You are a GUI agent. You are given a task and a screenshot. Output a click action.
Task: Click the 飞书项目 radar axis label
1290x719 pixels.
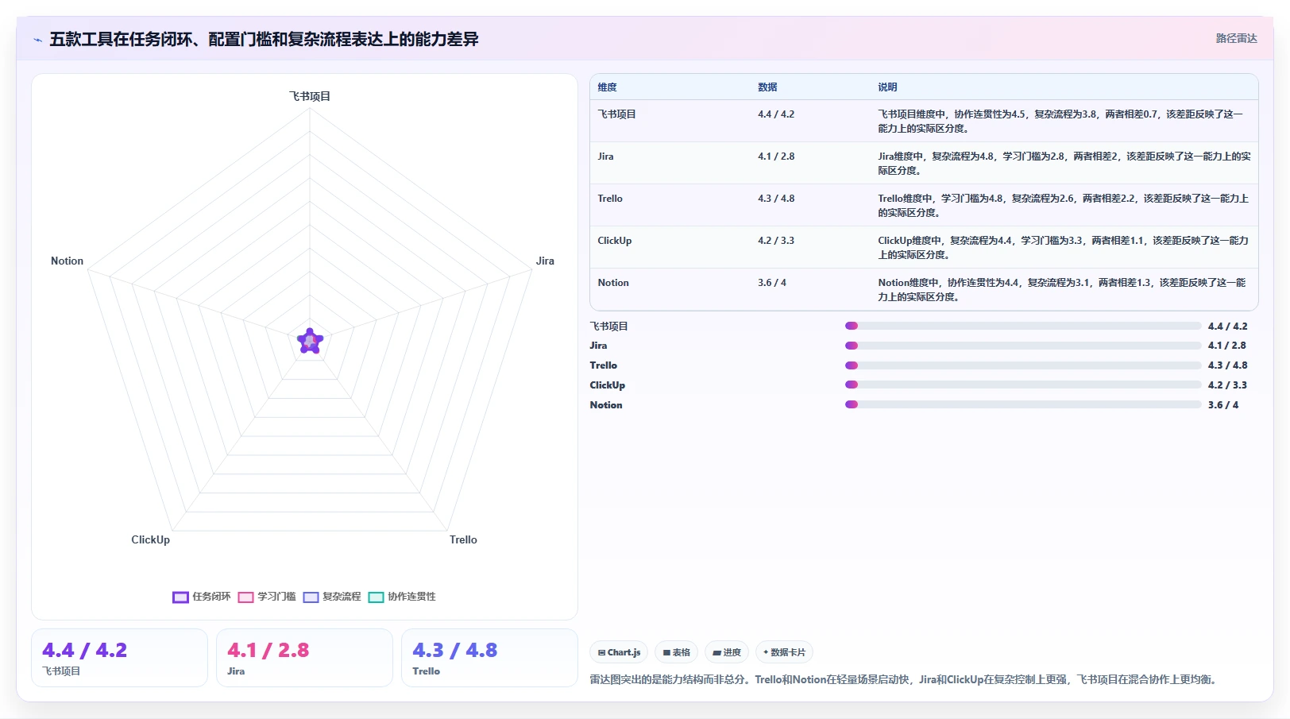310,96
